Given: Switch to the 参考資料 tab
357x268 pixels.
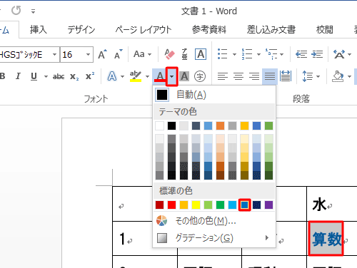Looking at the screenshot, I should [x=209, y=30].
